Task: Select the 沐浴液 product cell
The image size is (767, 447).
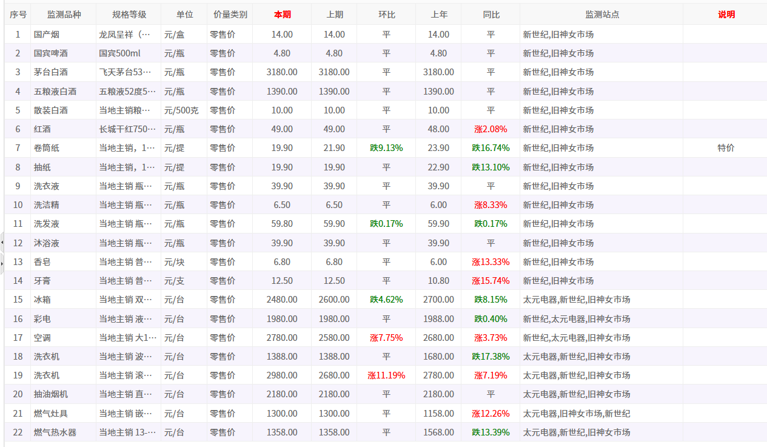Action: [x=63, y=243]
